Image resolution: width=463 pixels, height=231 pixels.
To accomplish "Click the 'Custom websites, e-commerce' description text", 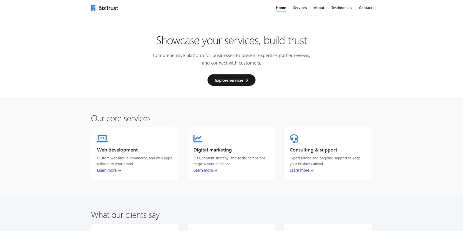I will tap(134, 161).
